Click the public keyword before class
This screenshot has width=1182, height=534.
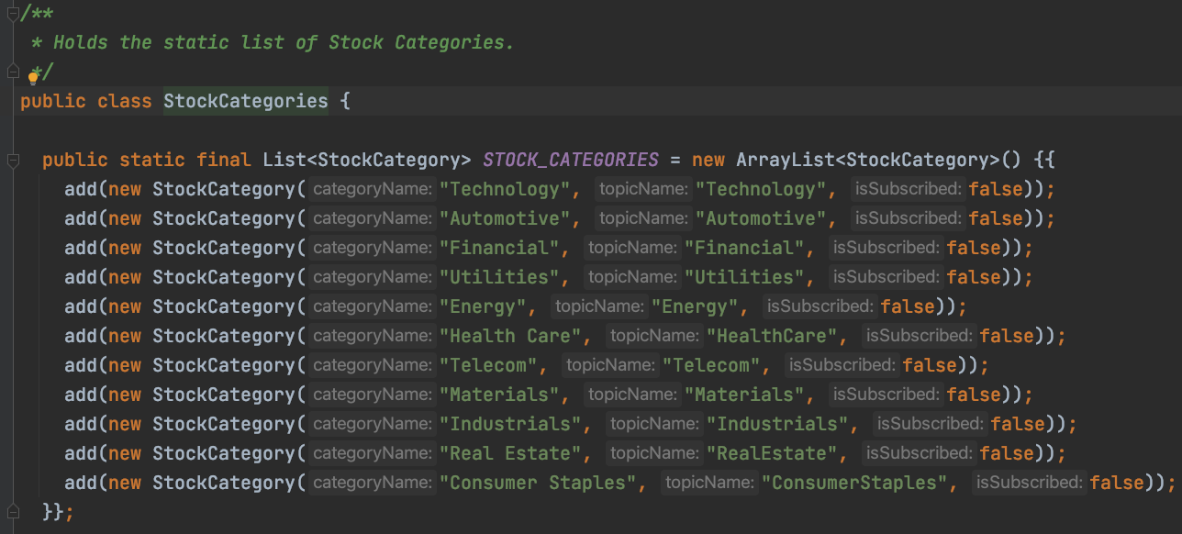52,101
